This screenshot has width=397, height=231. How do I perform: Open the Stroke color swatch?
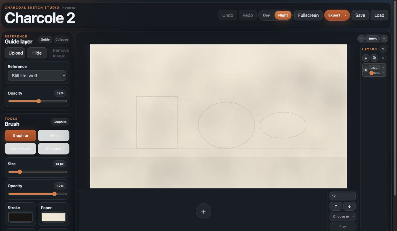20,217
